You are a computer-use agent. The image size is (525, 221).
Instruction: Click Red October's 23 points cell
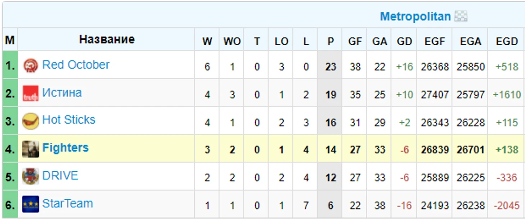point(330,67)
